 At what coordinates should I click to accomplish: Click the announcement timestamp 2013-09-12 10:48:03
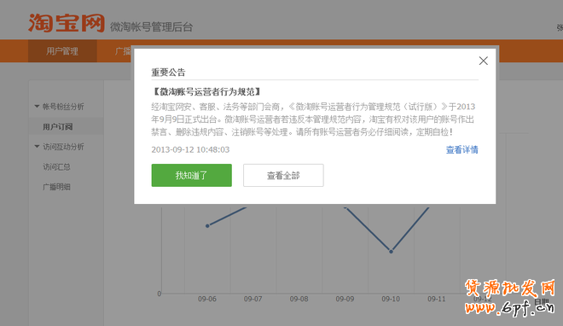pos(190,149)
